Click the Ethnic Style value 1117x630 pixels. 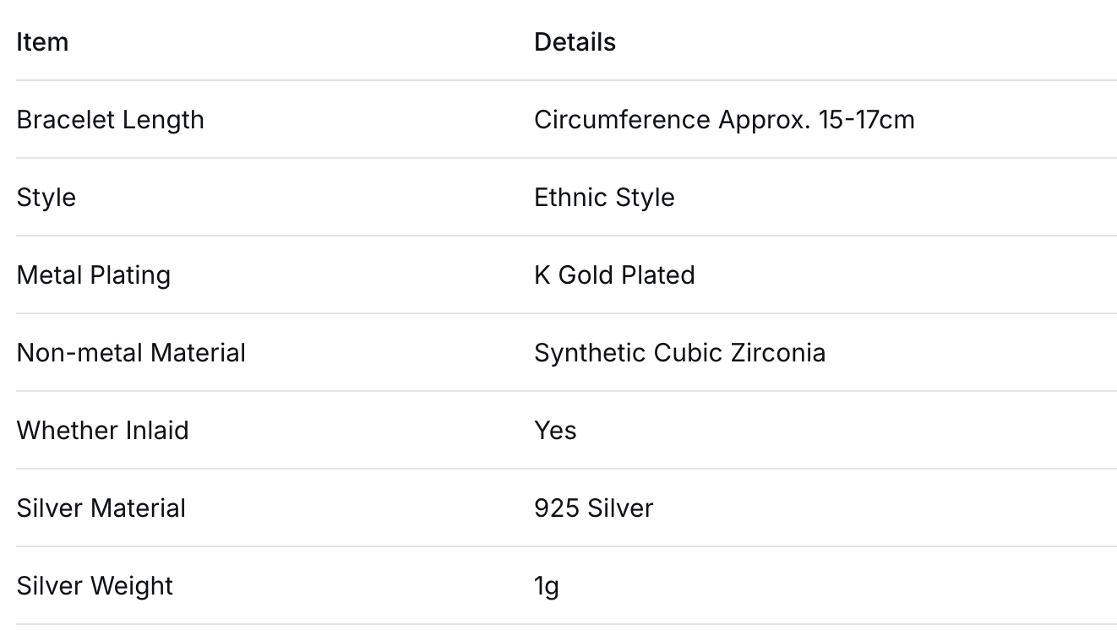coord(604,197)
